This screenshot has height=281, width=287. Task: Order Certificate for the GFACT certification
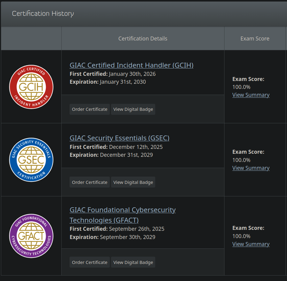(x=90, y=262)
